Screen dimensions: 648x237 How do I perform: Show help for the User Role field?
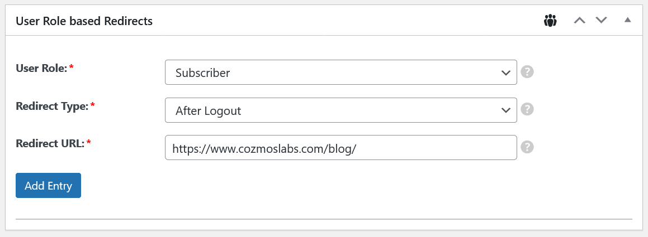pyautogui.click(x=527, y=72)
